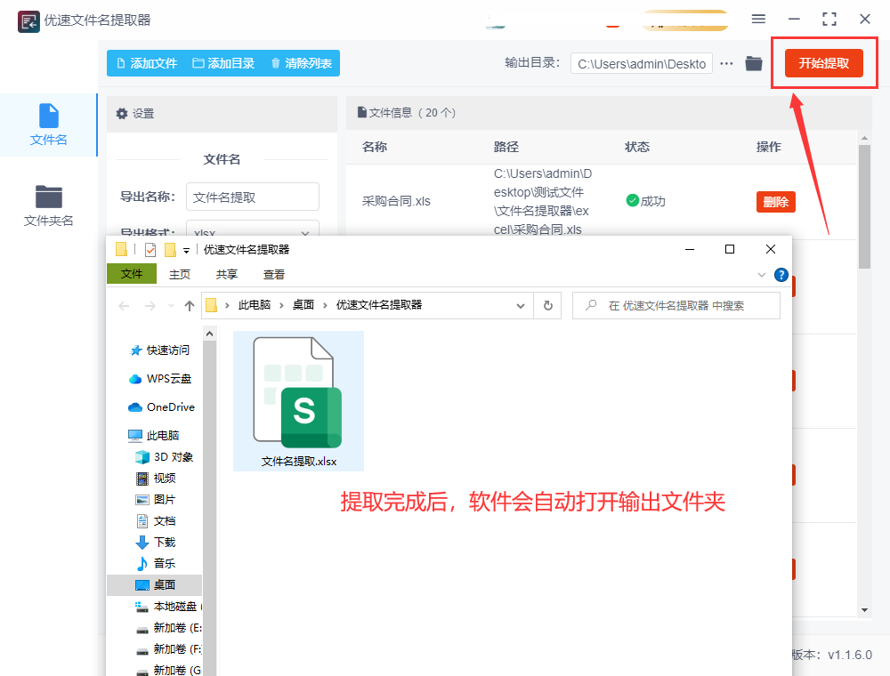Click 添加文件 to add files
This screenshot has width=890, height=676.
pos(147,63)
